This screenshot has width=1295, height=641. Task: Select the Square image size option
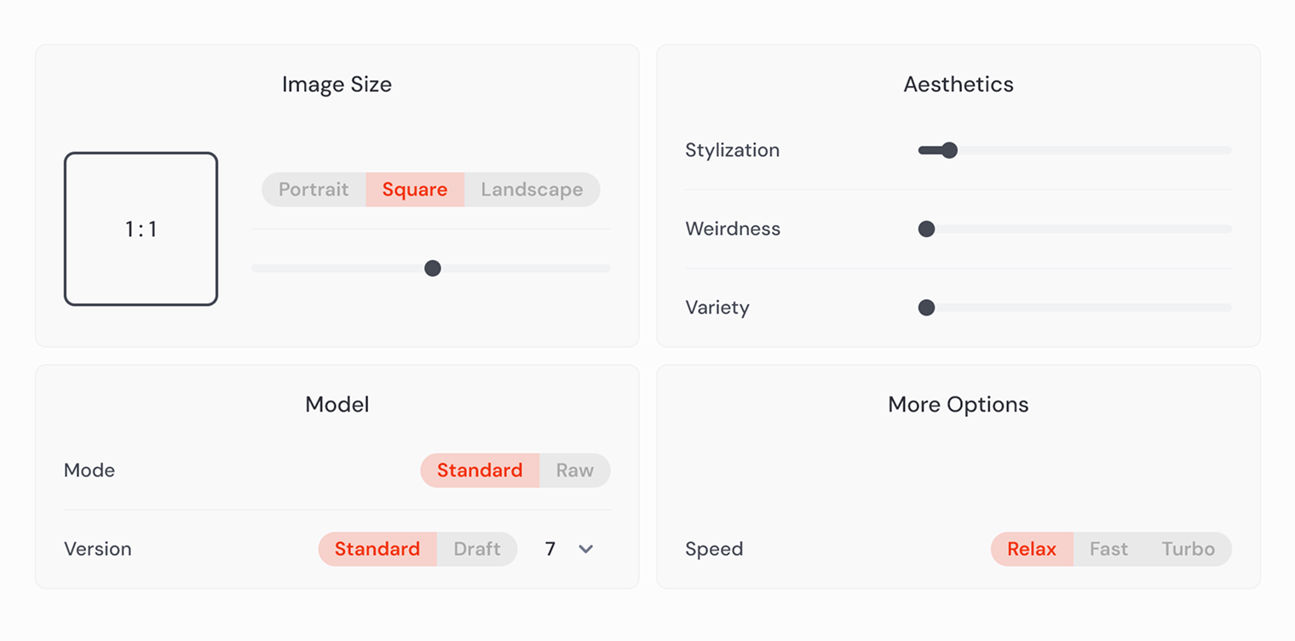coord(415,189)
